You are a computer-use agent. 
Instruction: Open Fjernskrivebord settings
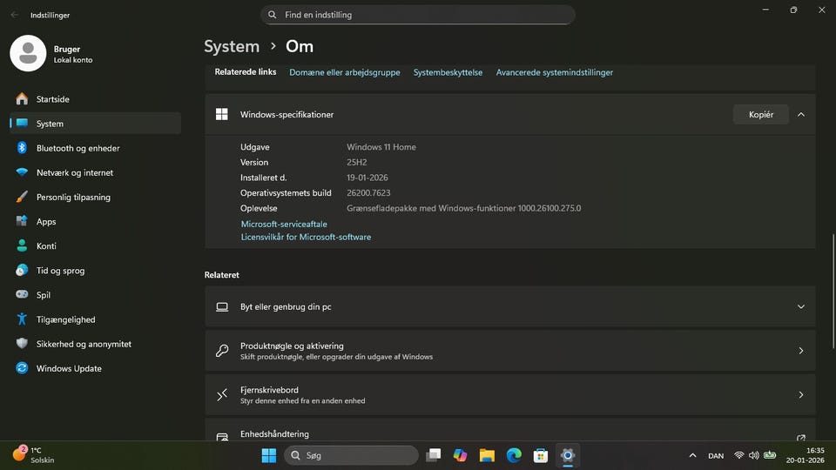[509, 395]
